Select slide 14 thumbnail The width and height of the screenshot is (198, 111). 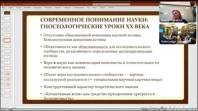7,84
